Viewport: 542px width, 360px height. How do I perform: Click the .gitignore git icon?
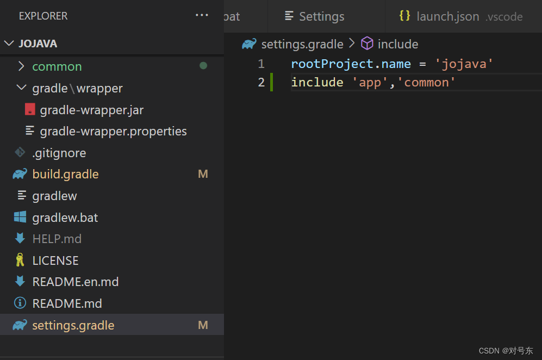click(x=20, y=153)
